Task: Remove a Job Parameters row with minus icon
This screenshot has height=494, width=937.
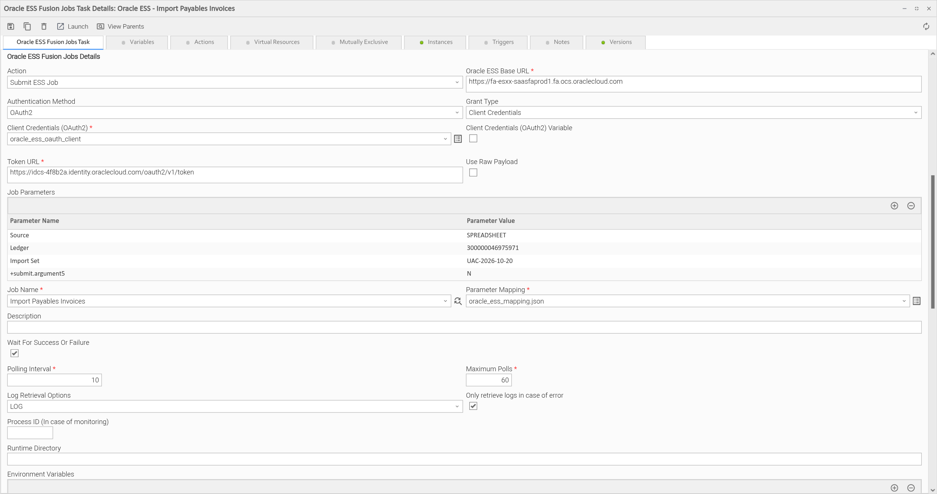Action: click(x=911, y=206)
